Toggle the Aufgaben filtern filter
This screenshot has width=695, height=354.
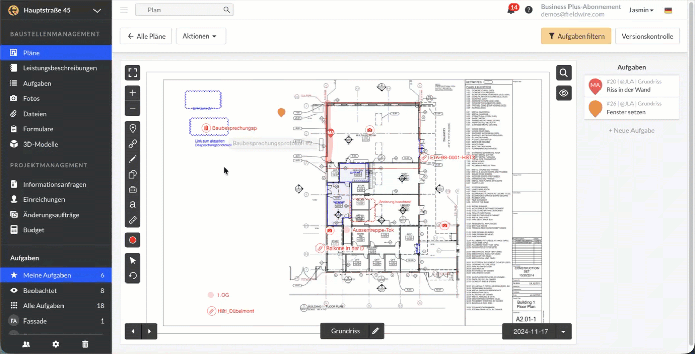pos(576,36)
